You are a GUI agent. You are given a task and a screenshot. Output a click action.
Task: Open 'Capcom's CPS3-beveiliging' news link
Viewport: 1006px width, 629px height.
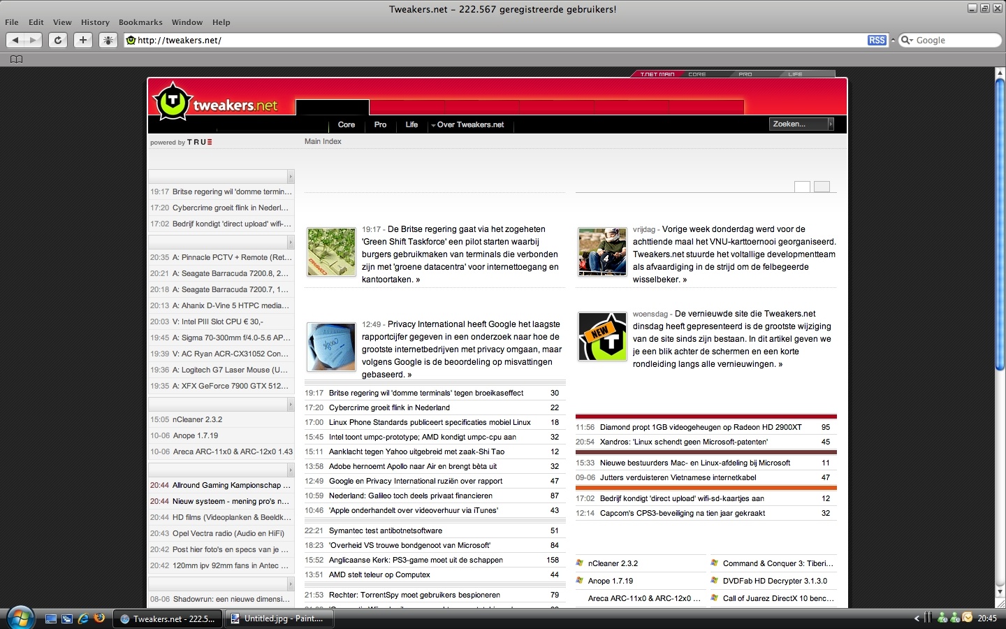click(x=683, y=513)
